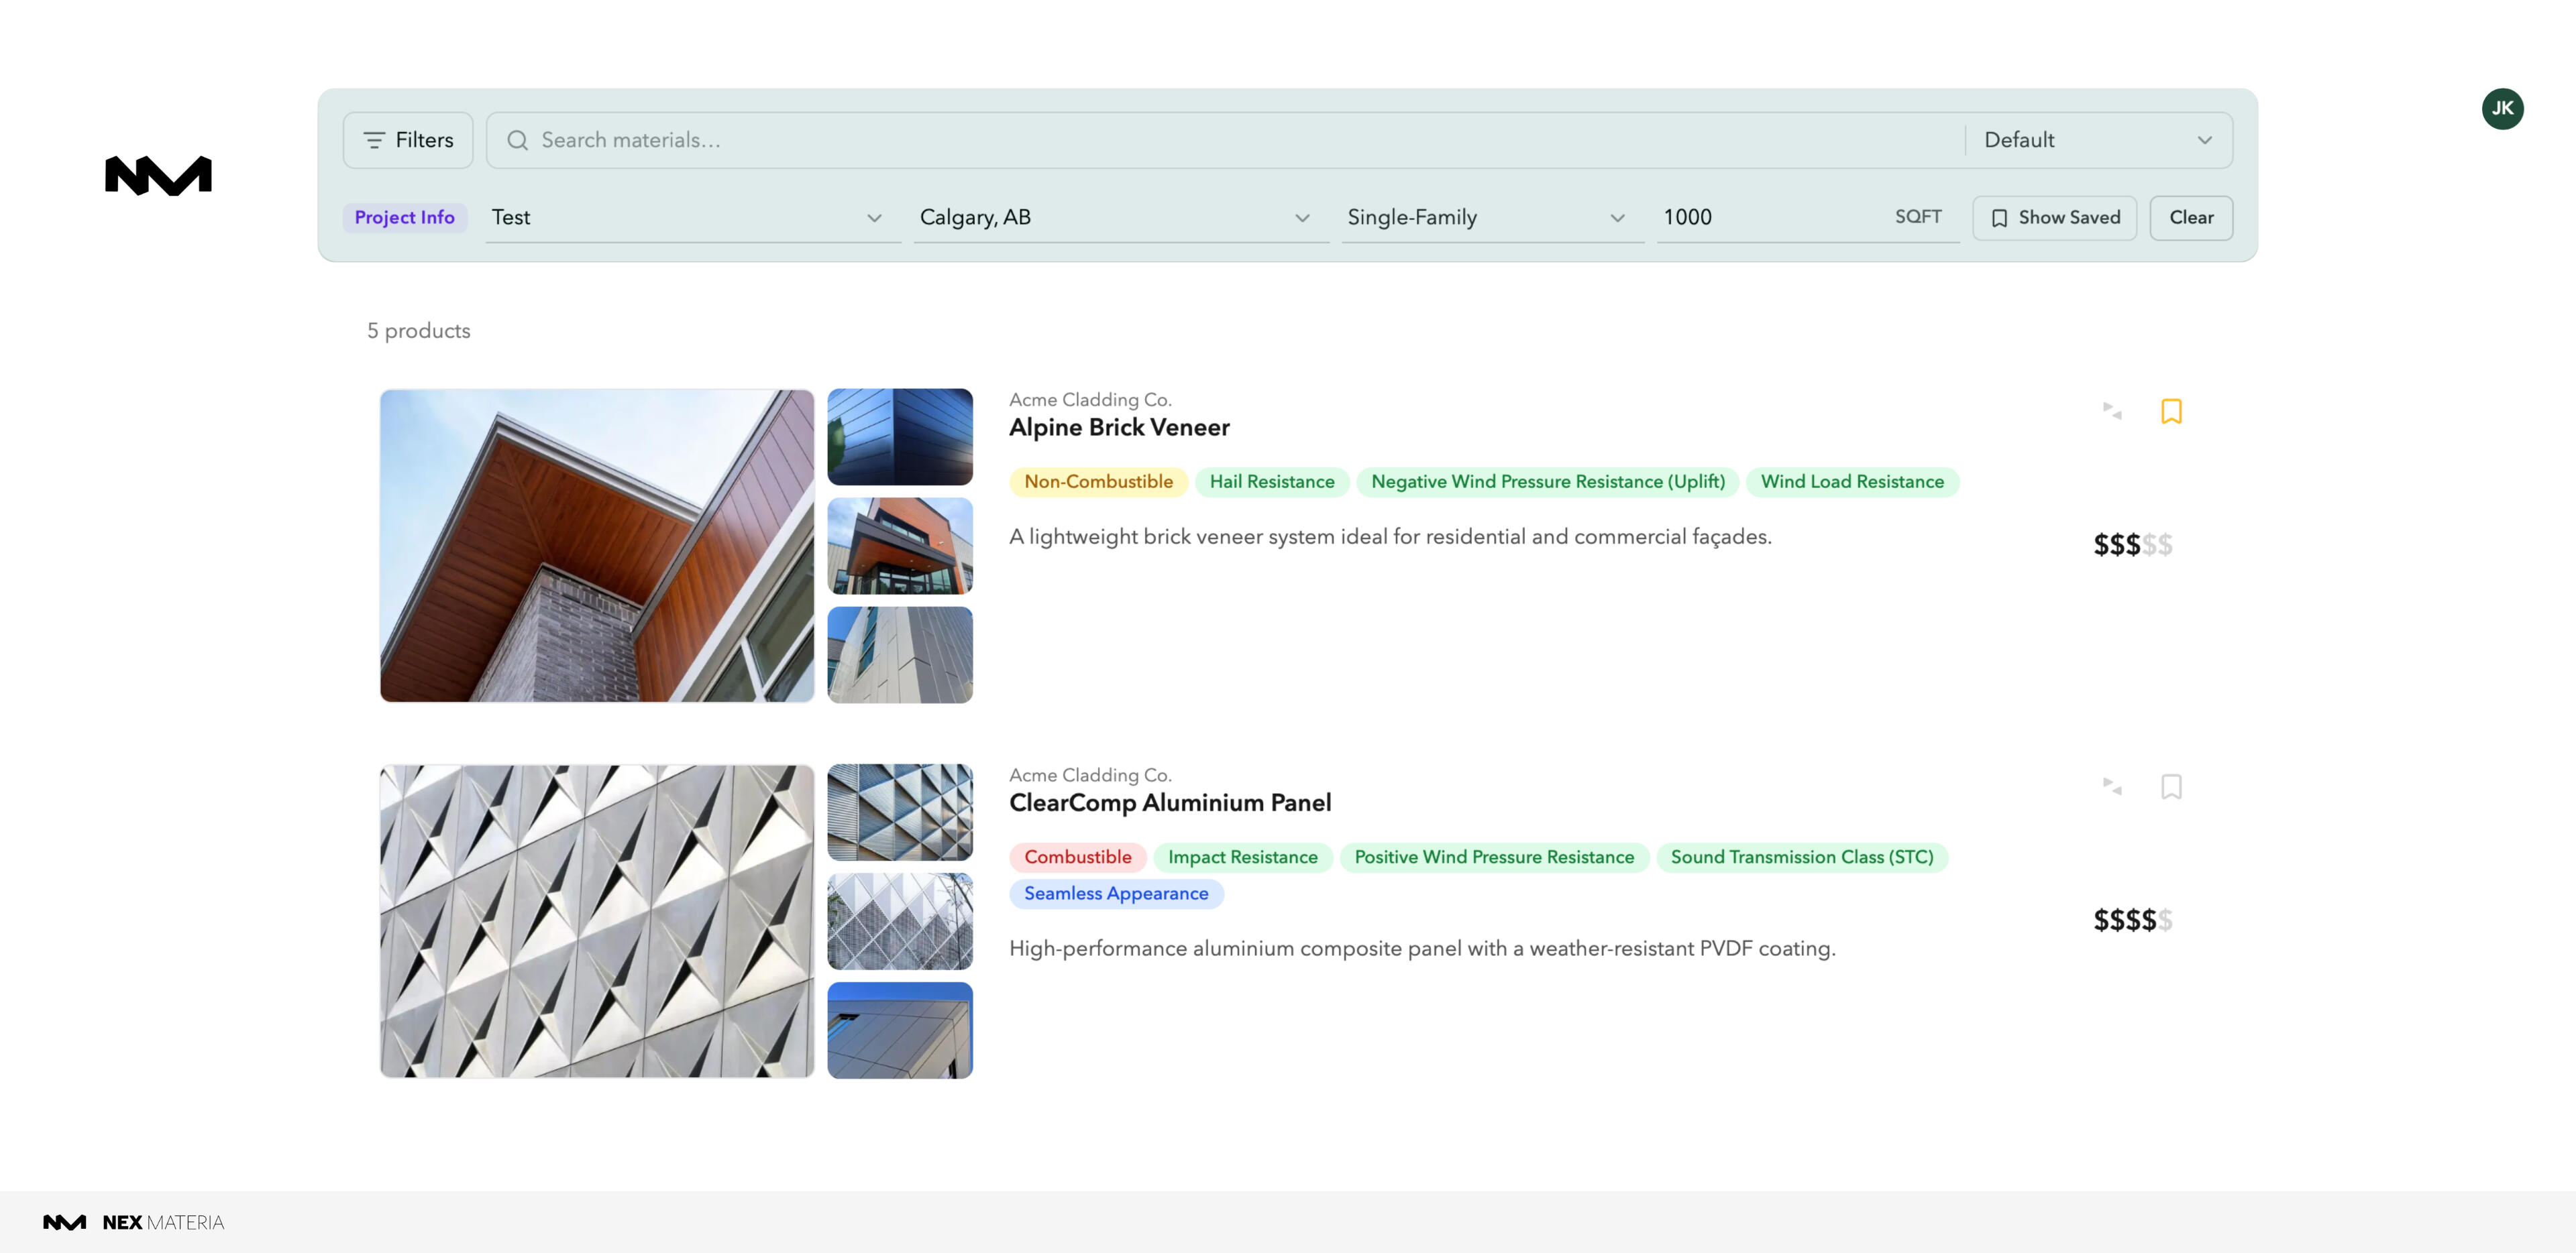Click into the Search materials field
Image resolution: width=2576 pixels, height=1253 pixels.
coord(1200,141)
